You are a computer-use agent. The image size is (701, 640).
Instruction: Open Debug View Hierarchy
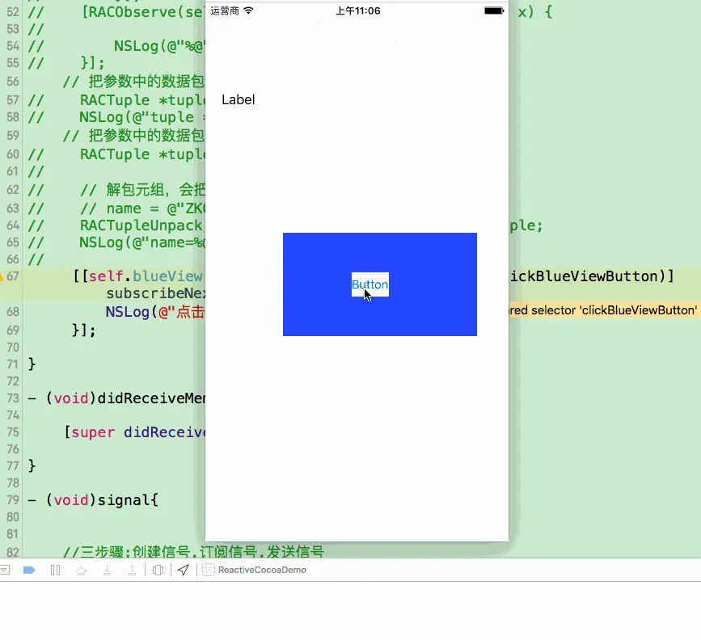click(x=158, y=570)
